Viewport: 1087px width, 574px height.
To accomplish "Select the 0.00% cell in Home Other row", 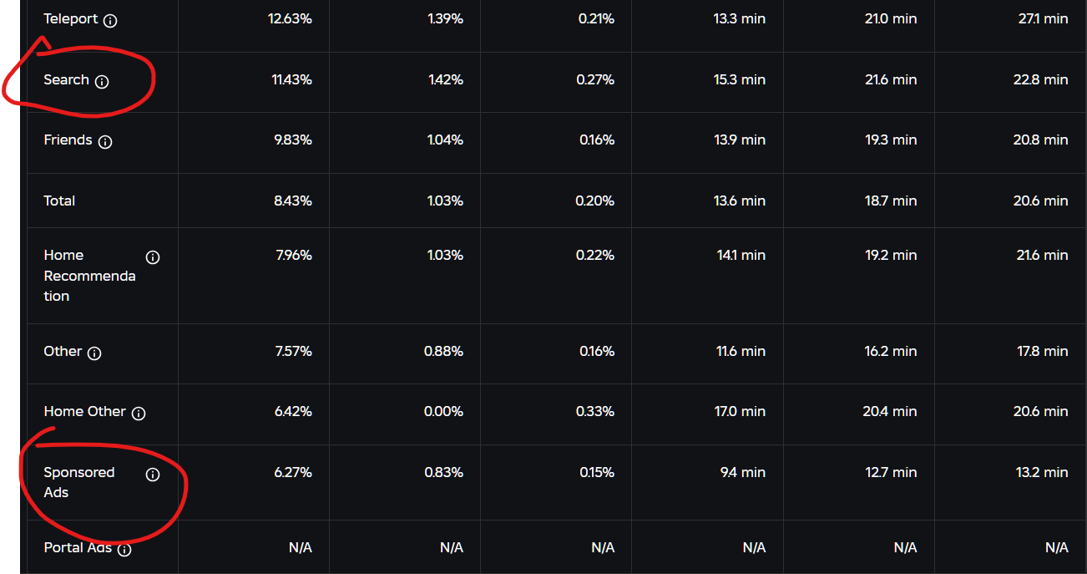I will (x=443, y=412).
